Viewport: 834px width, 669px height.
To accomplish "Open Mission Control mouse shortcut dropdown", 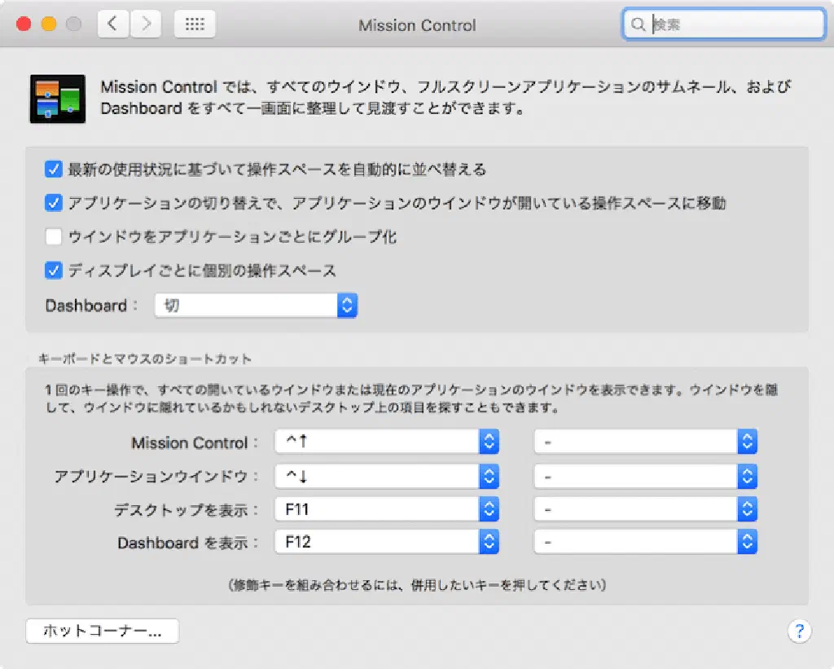I will (x=646, y=442).
